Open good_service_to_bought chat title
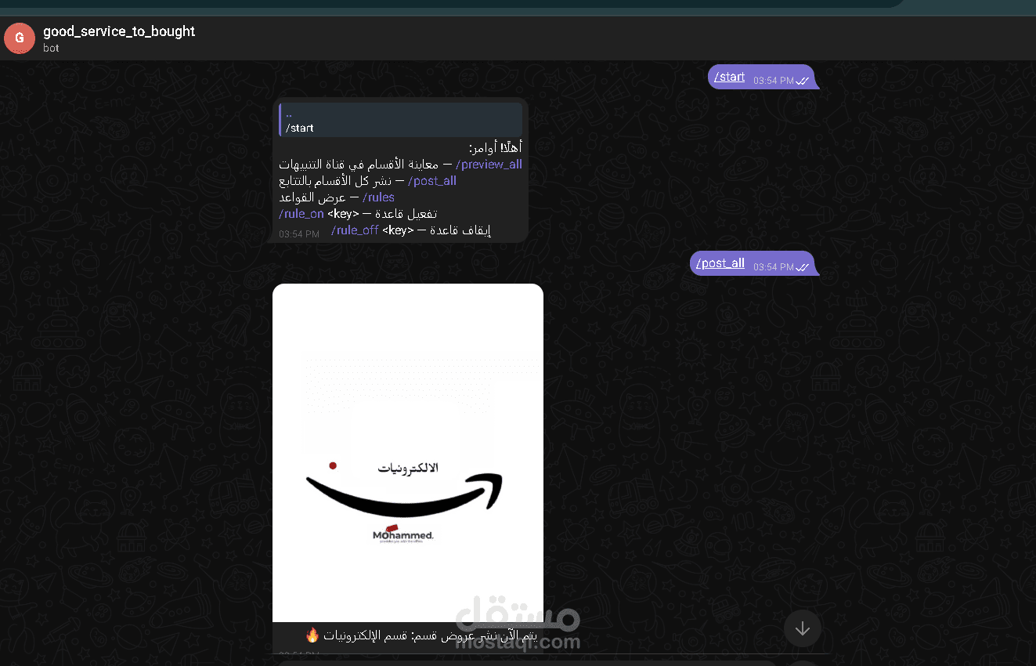 tap(119, 31)
